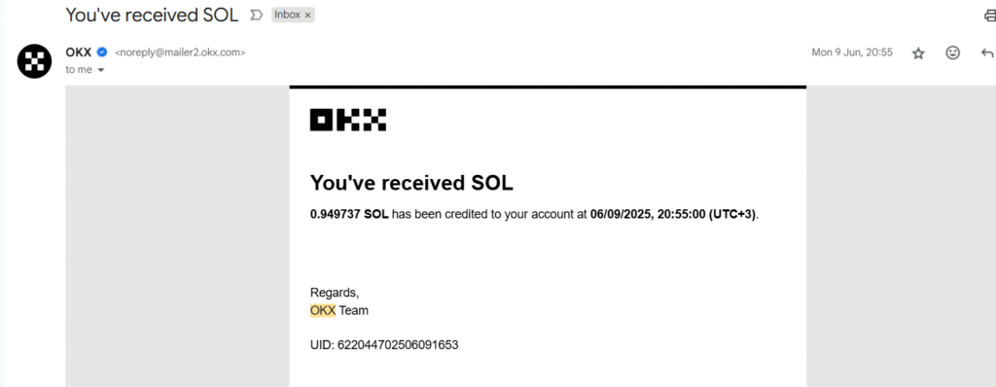
Task: Click the blue verified sender badge
Action: (x=102, y=53)
